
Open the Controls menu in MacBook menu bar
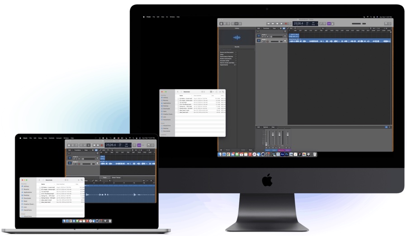tap(52, 138)
